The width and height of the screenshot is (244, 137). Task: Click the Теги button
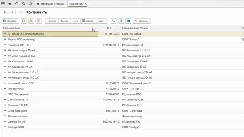pos(75,21)
